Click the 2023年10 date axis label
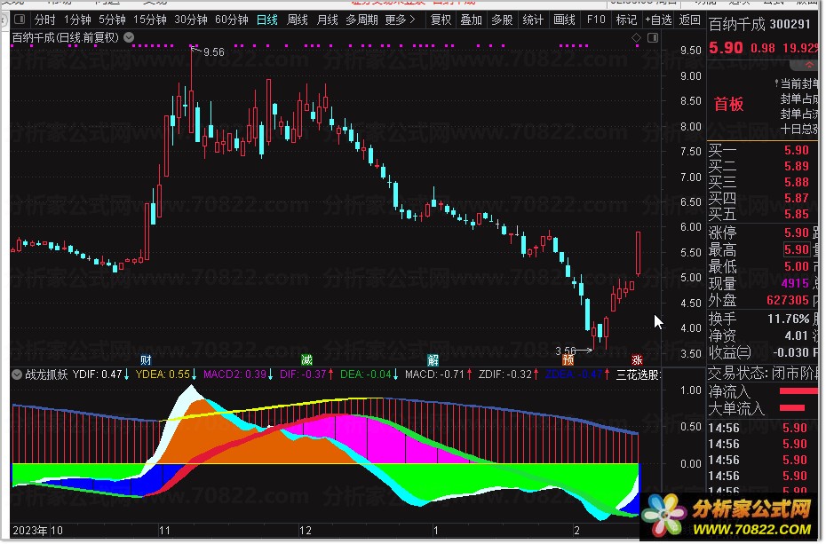Viewport: 826px width, 544px height. (x=37, y=531)
